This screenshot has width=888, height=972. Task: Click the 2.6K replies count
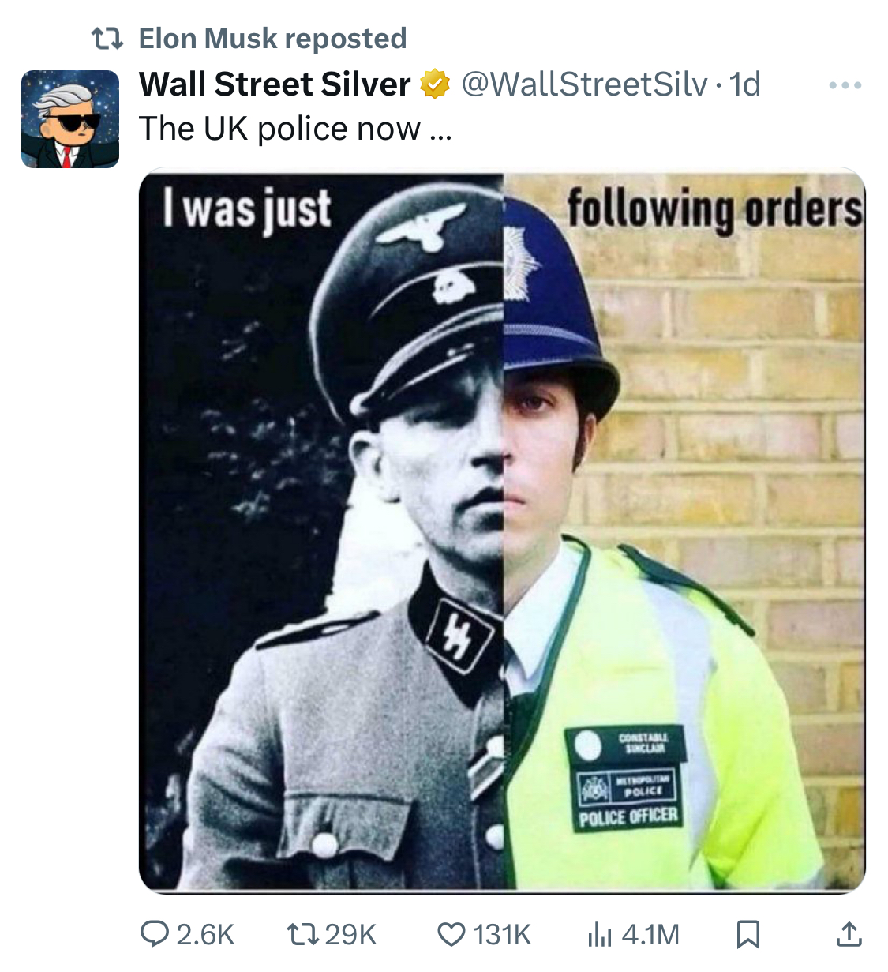pyautogui.click(x=205, y=935)
